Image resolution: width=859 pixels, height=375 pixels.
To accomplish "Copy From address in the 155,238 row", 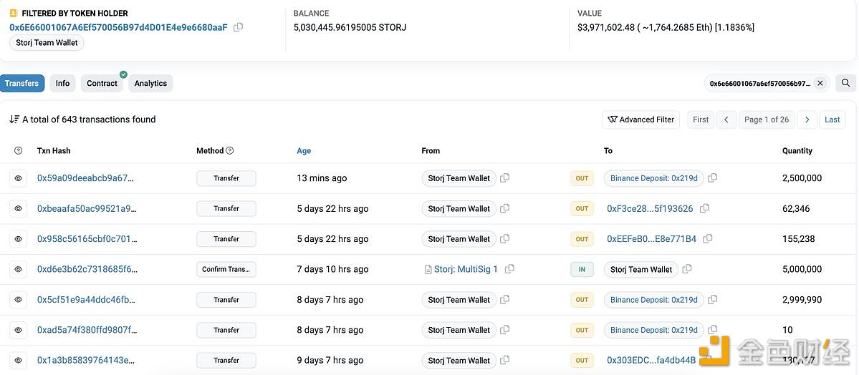I will pyautogui.click(x=504, y=239).
